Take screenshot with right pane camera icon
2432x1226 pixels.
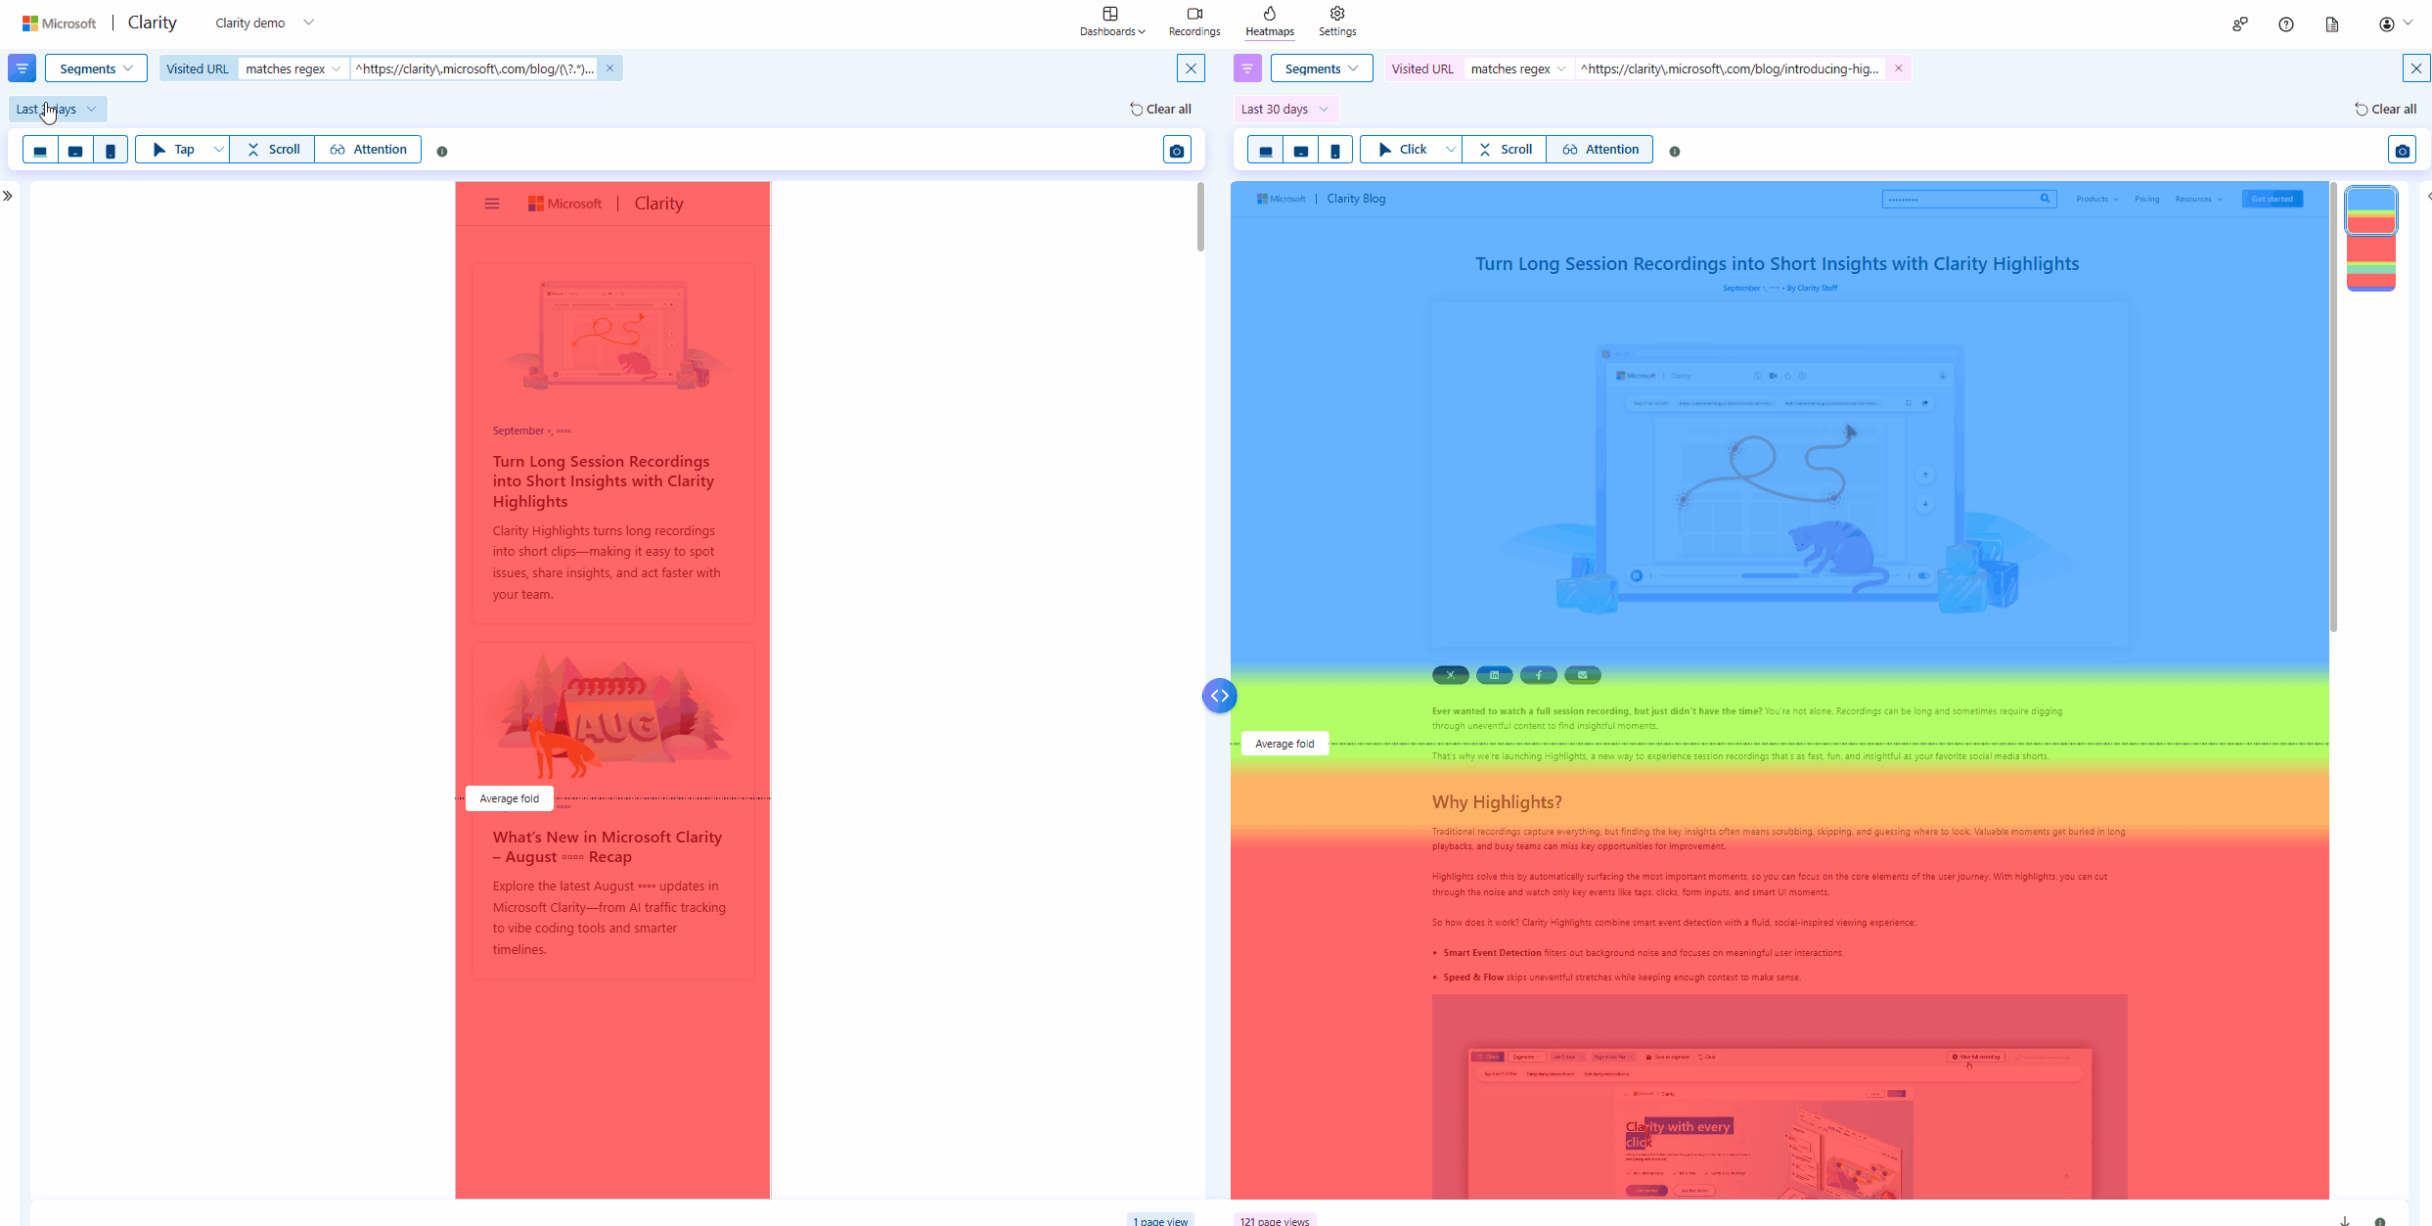2403,150
